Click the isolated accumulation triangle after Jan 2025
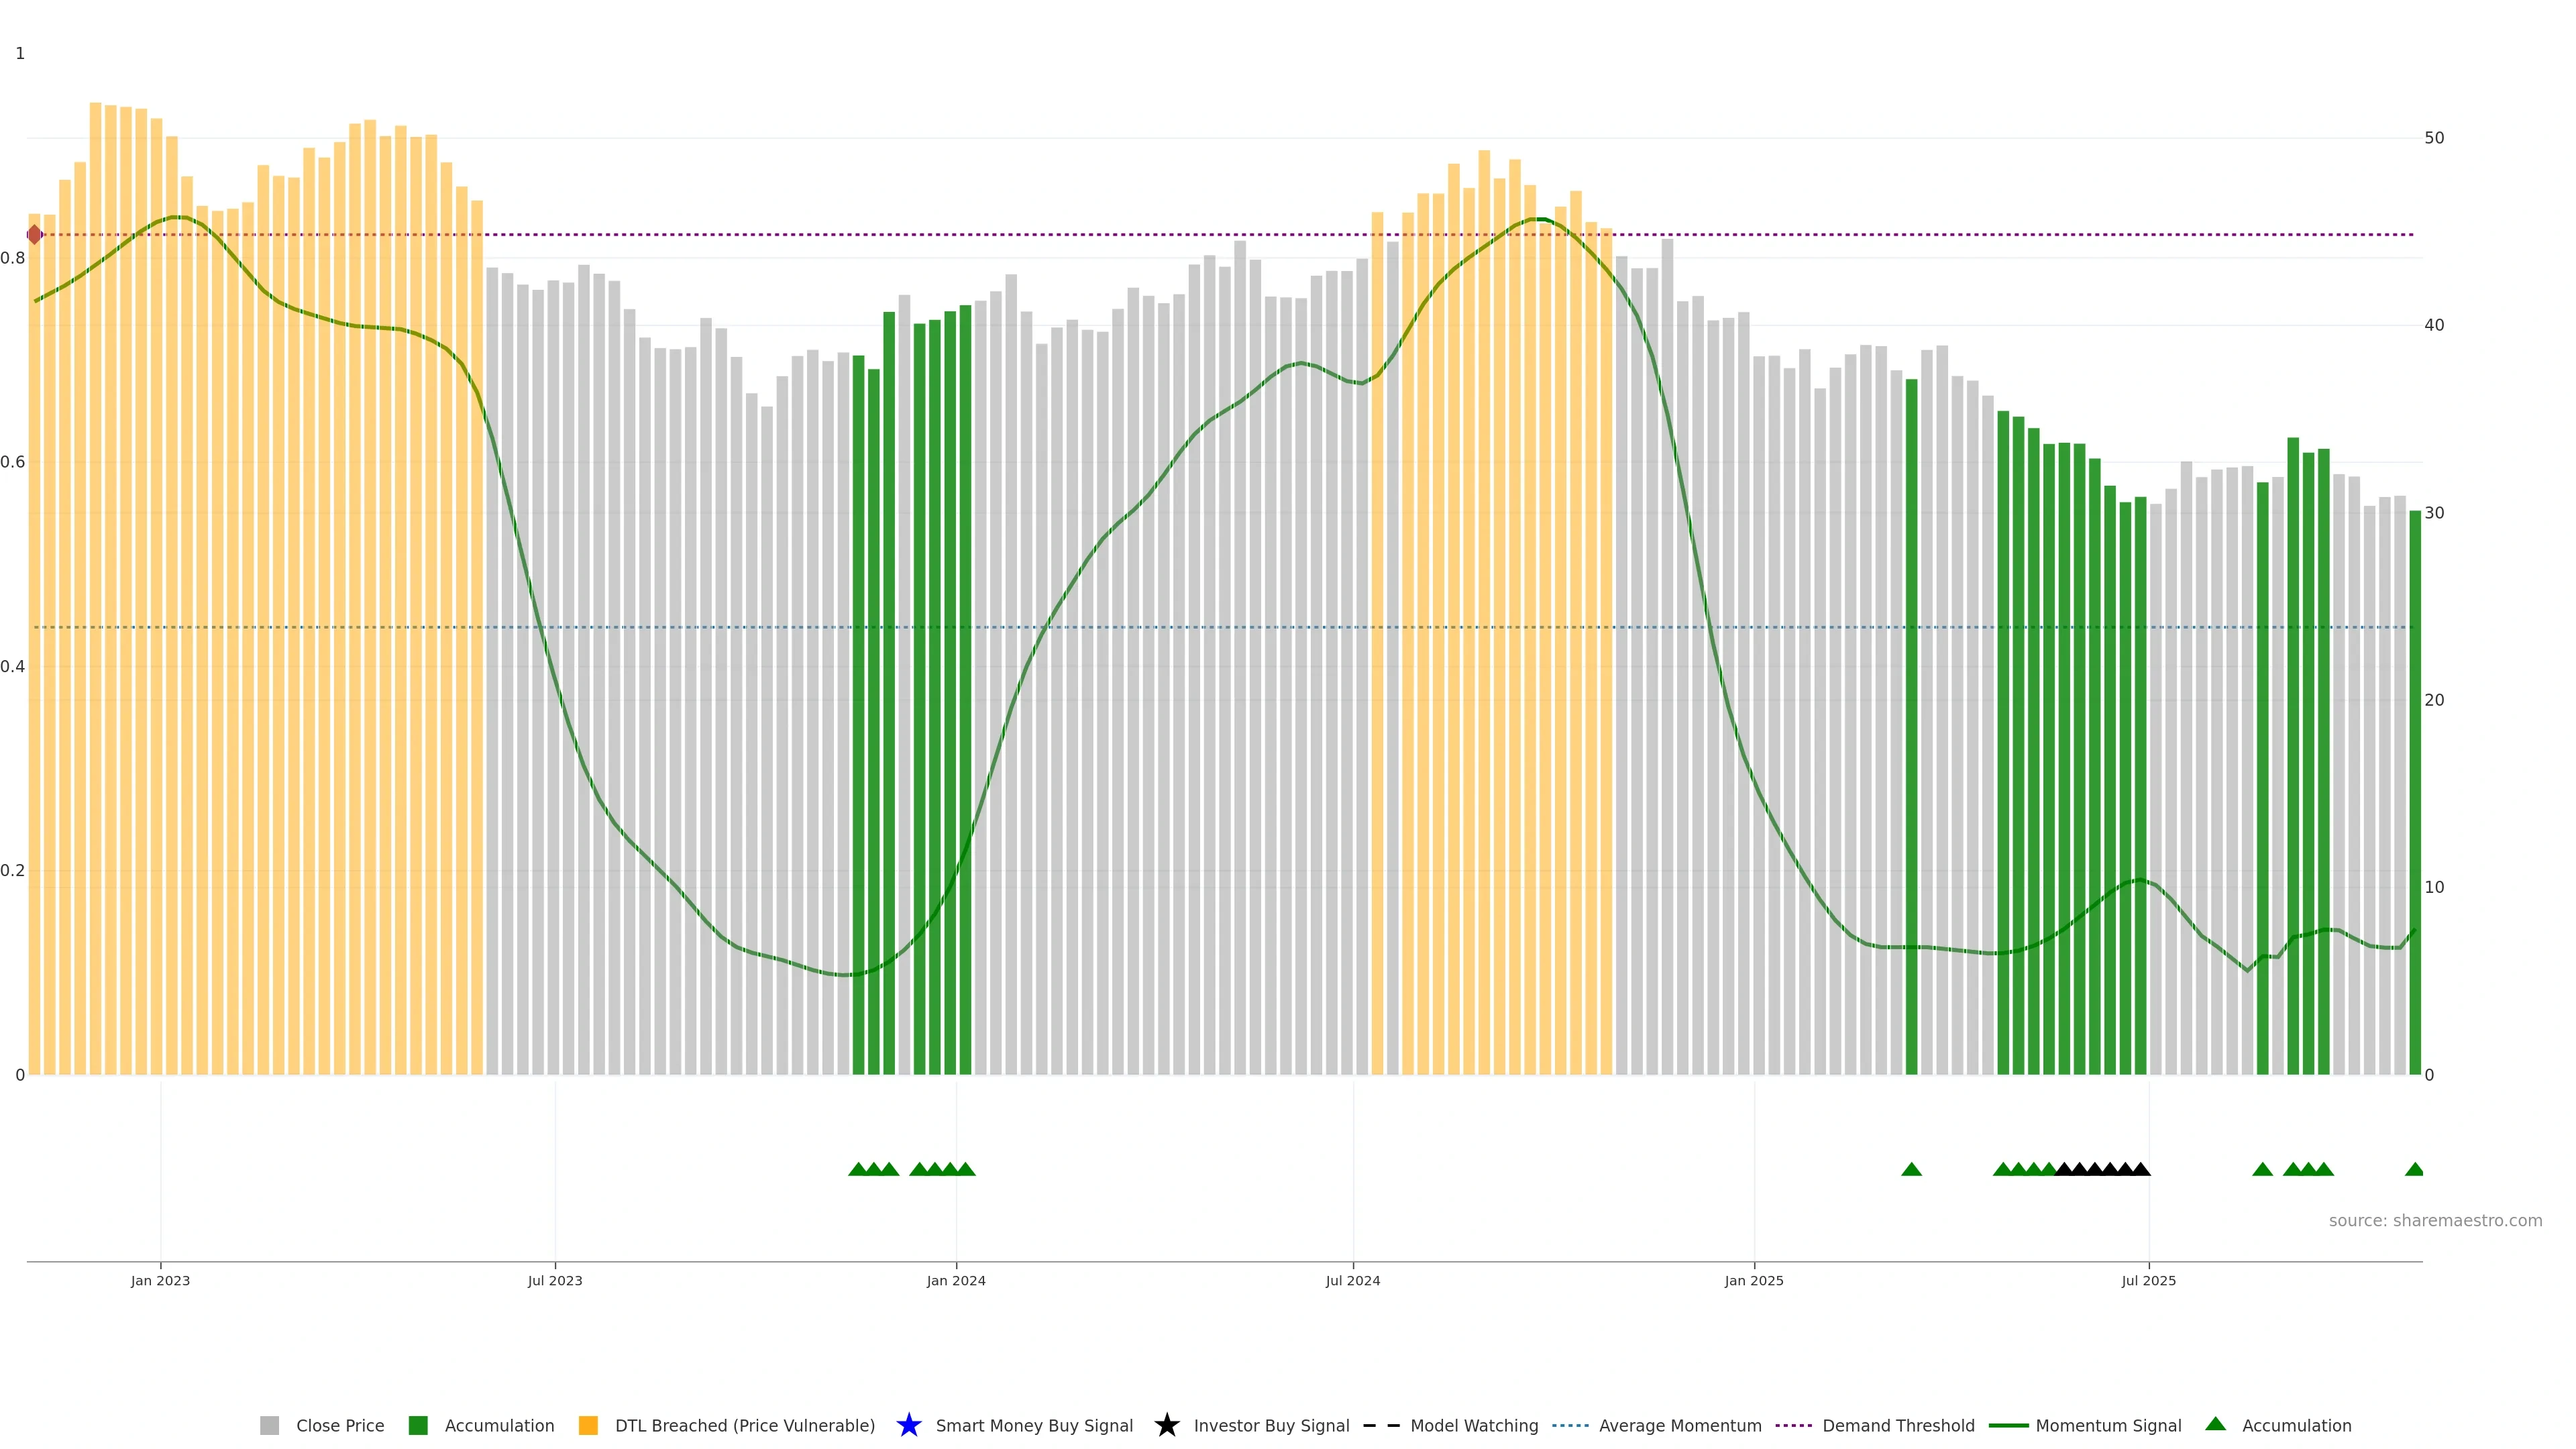Image resolution: width=2576 pixels, height=1449 pixels. click(x=1911, y=1169)
